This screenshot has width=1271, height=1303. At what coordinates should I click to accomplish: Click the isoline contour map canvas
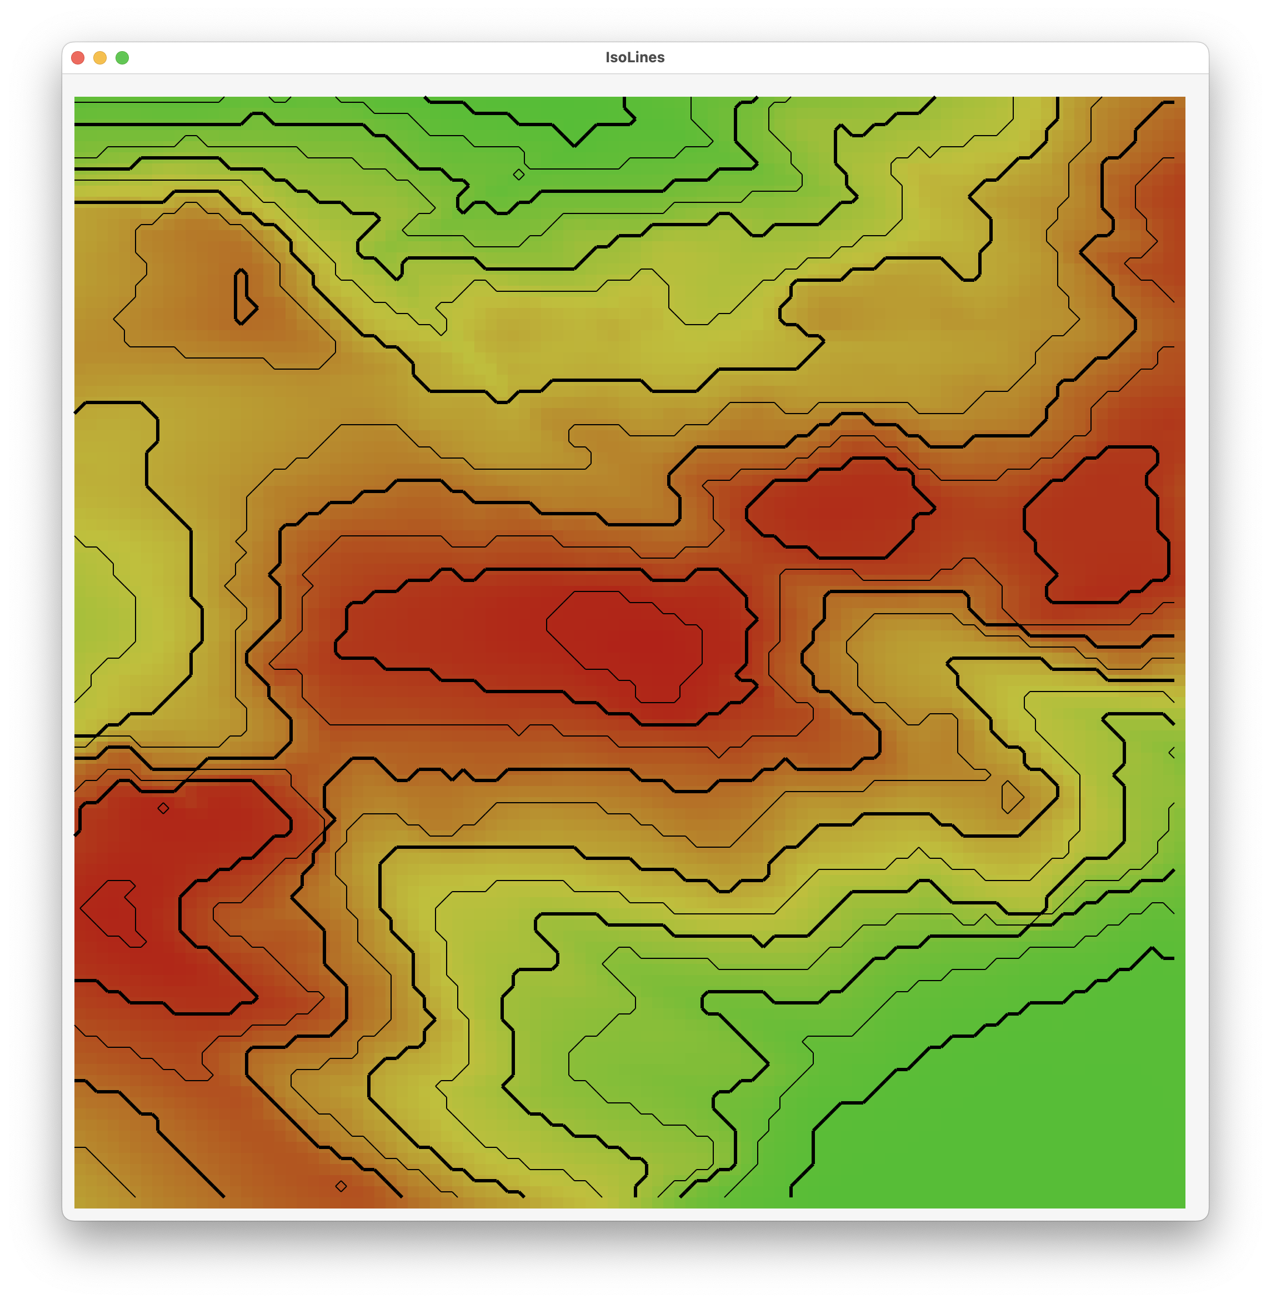tap(629, 653)
